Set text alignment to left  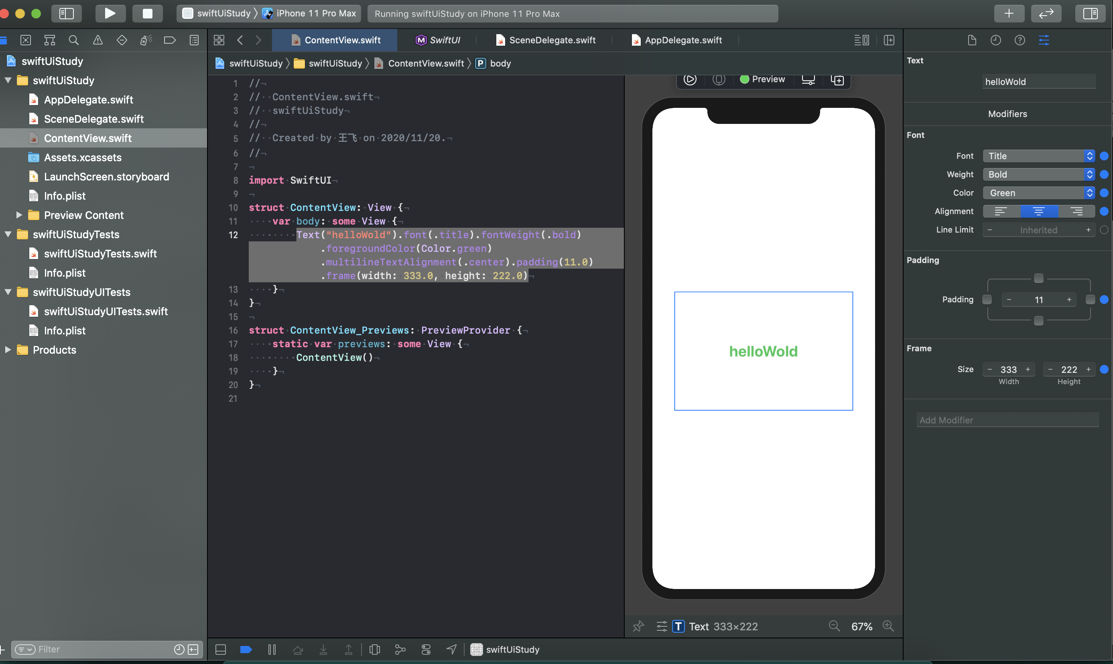tap(1001, 211)
